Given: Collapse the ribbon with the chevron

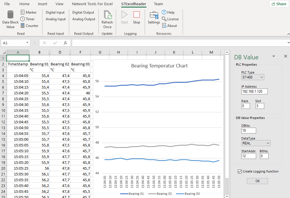Looking at the screenshot, I should [288, 34].
